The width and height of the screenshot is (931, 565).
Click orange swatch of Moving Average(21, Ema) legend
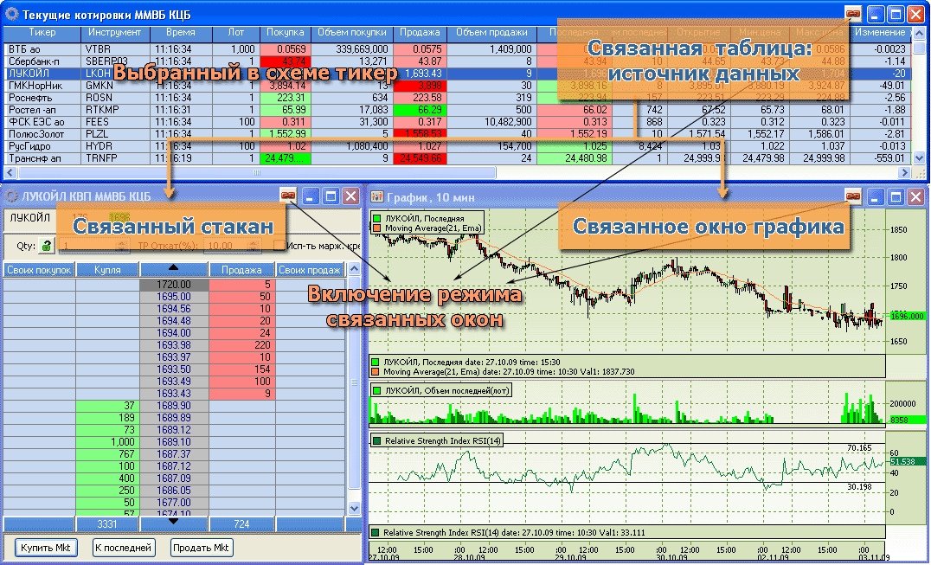click(x=376, y=228)
